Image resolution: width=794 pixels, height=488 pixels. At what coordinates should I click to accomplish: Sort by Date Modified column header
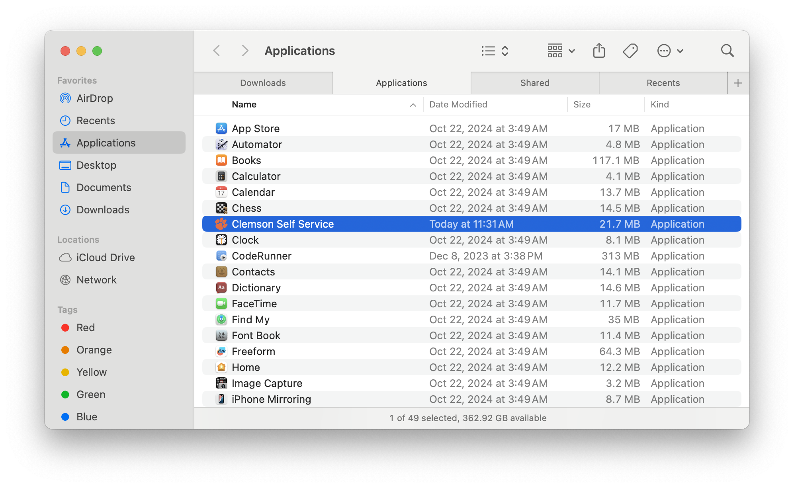coord(458,104)
